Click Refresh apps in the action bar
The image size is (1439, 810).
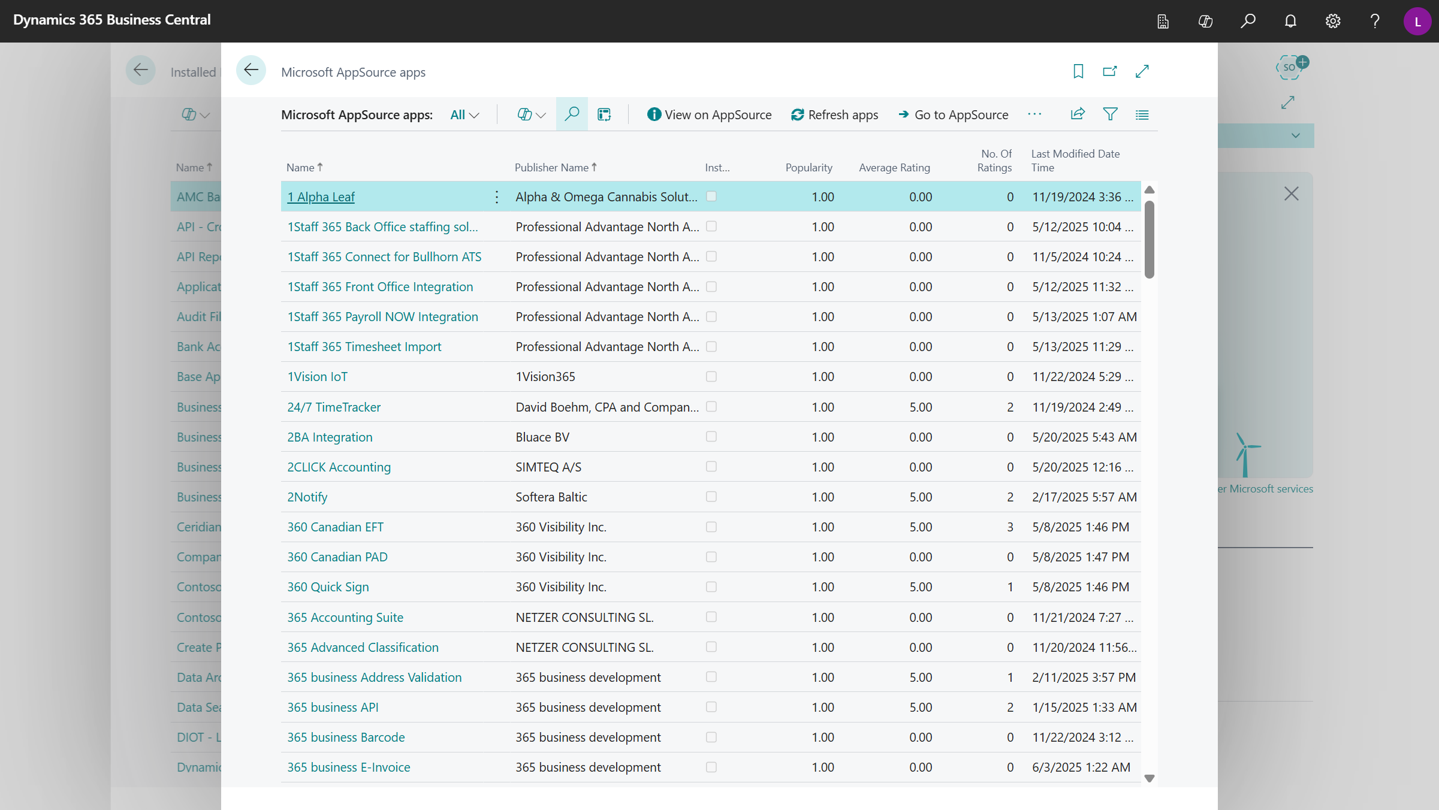click(x=834, y=114)
